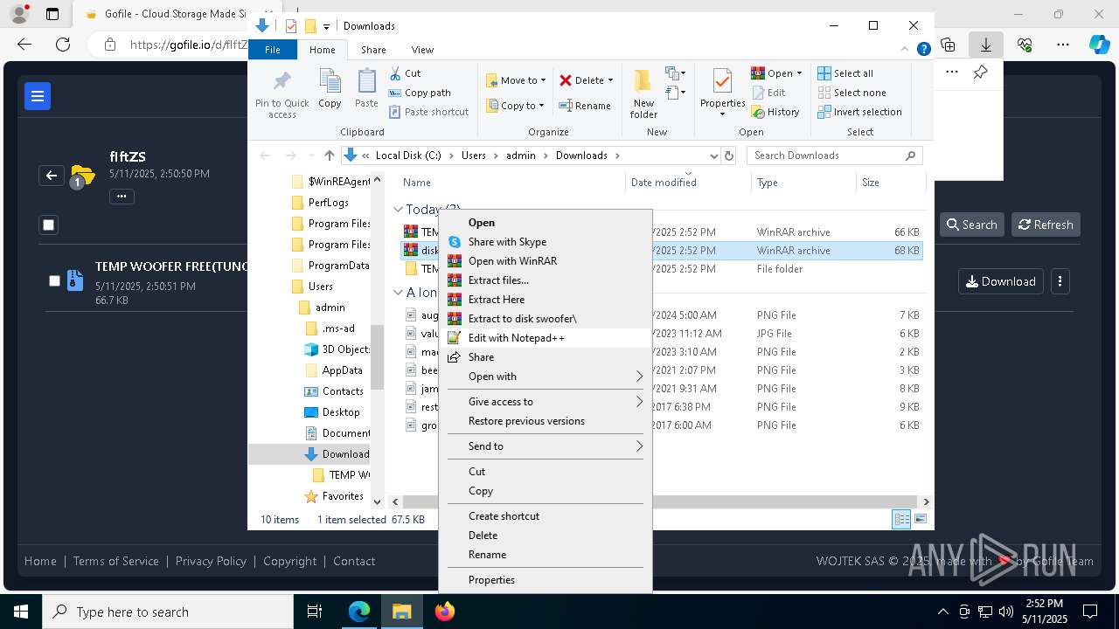Click the refresh address bar icon
The height and width of the screenshot is (629, 1119).
[729, 156]
